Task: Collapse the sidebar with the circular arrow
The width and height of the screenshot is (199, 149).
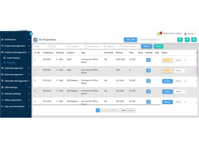Action: 31,34
